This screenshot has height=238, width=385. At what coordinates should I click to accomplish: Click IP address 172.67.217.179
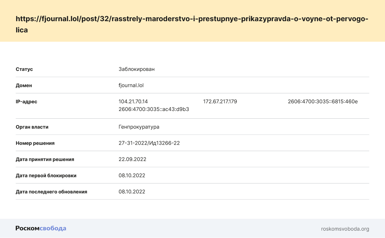point(220,101)
